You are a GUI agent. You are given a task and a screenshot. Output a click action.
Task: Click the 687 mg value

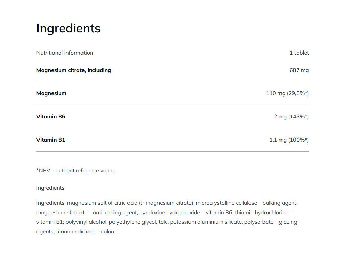pyautogui.click(x=299, y=70)
